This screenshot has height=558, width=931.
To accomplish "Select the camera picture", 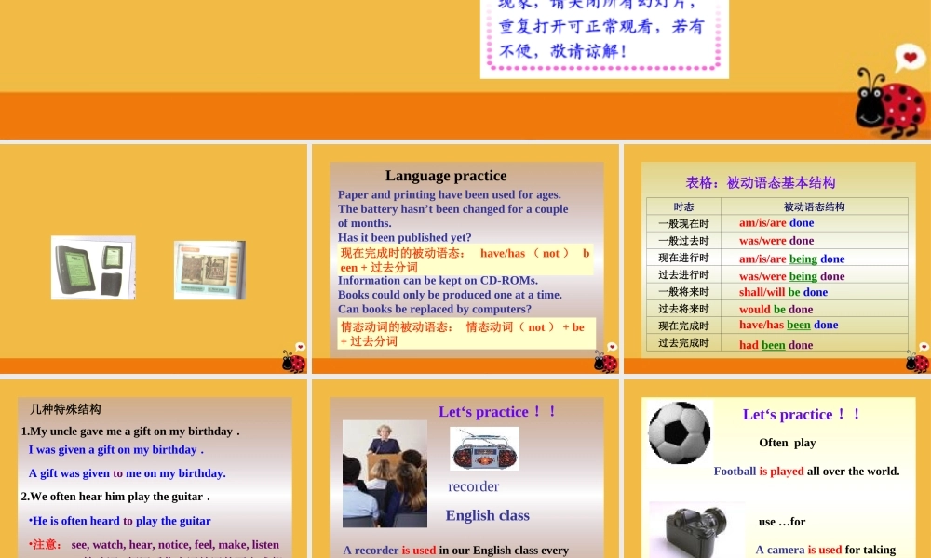I will (696, 529).
